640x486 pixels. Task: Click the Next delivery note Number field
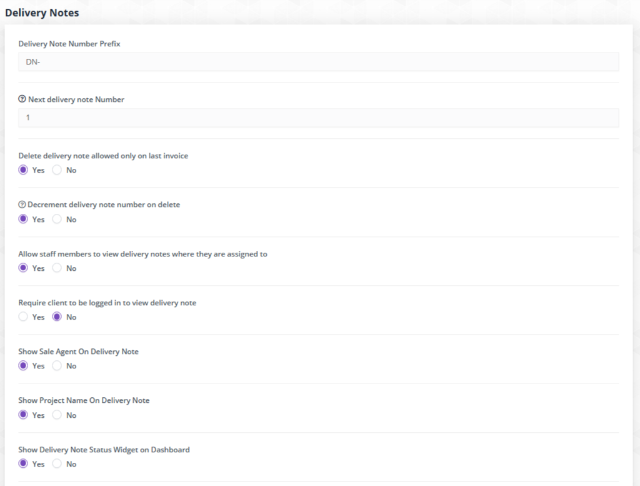(318, 118)
